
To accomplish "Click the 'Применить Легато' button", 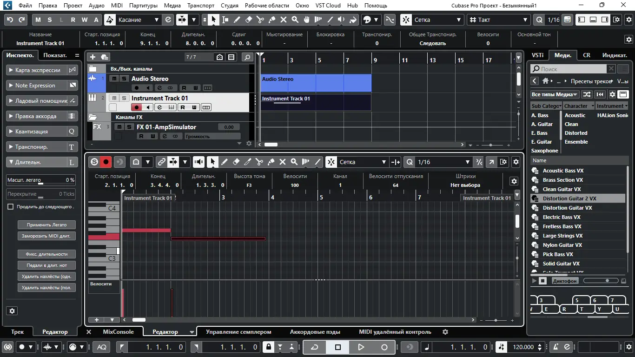I will (x=46, y=225).
